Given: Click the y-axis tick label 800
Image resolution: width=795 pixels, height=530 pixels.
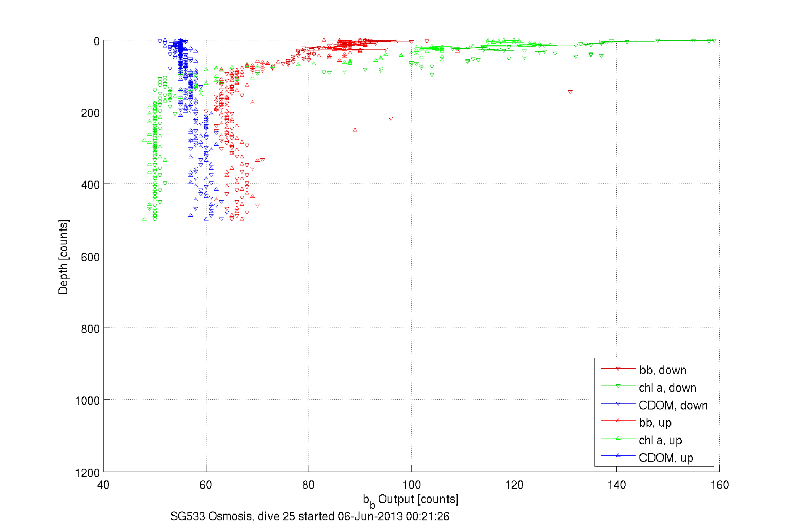Looking at the screenshot, I should (x=90, y=329).
